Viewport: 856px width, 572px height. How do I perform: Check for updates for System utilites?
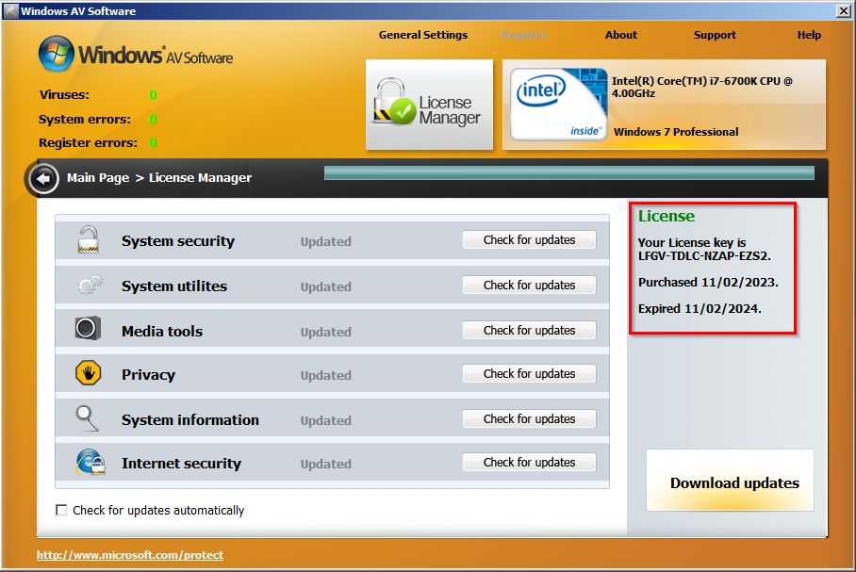coord(529,285)
